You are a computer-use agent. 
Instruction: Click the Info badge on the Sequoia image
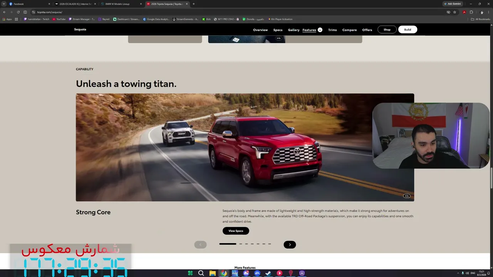[407, 196]
